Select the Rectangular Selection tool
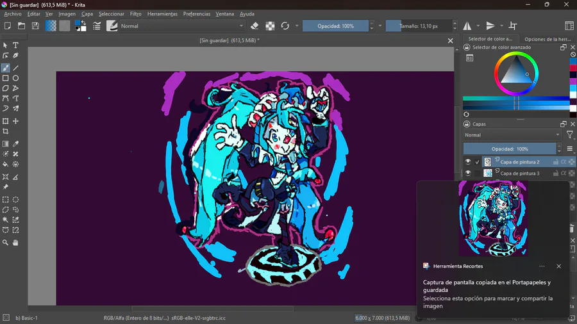This screenshot has height=324, width=577. [x=5, y=200]
